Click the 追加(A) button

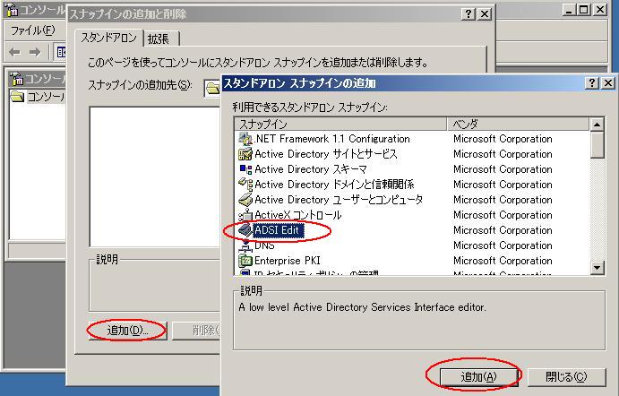478,377
